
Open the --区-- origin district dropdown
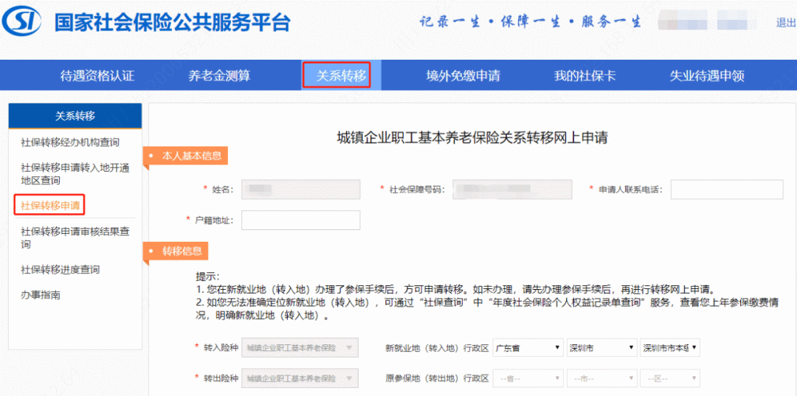coord(670,379)
